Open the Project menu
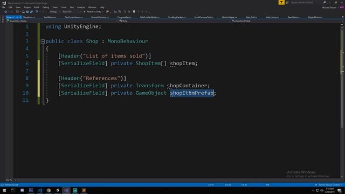This screenshot has width=345, height=194. pos(27,7)
